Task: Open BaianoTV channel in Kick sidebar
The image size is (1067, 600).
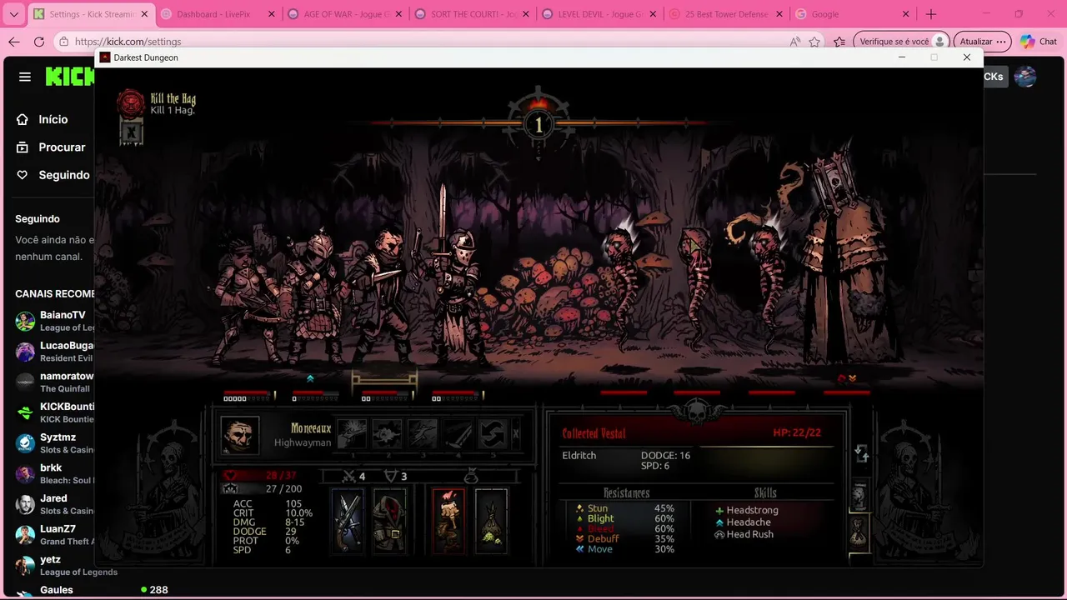Action: point(53,321)
